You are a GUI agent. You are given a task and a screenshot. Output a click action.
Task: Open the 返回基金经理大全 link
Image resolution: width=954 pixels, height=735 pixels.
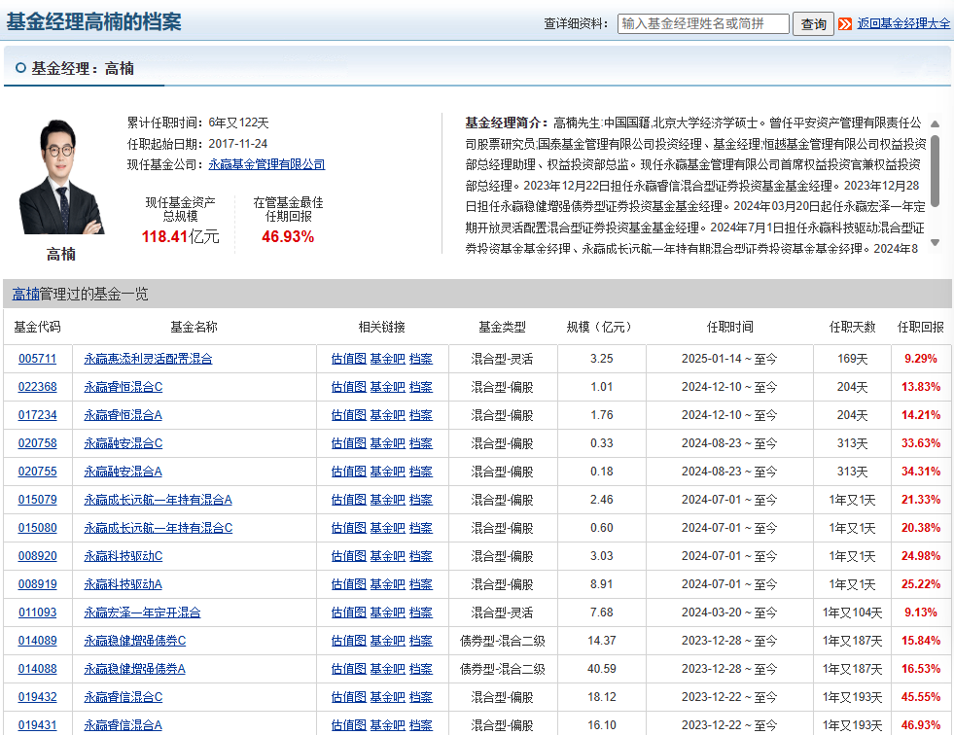click(x=903, y=23)
